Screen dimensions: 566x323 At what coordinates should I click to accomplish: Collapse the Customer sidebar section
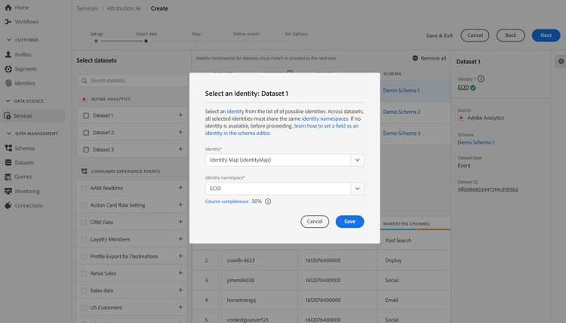pos(9,40)
